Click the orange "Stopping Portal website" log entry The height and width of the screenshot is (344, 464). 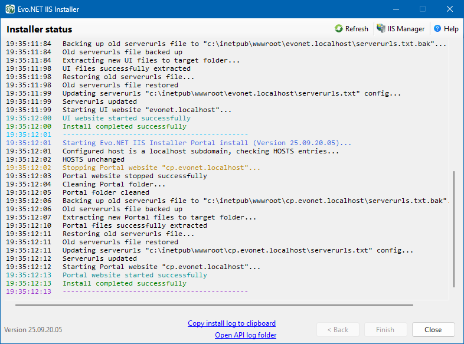pos(161,168)
